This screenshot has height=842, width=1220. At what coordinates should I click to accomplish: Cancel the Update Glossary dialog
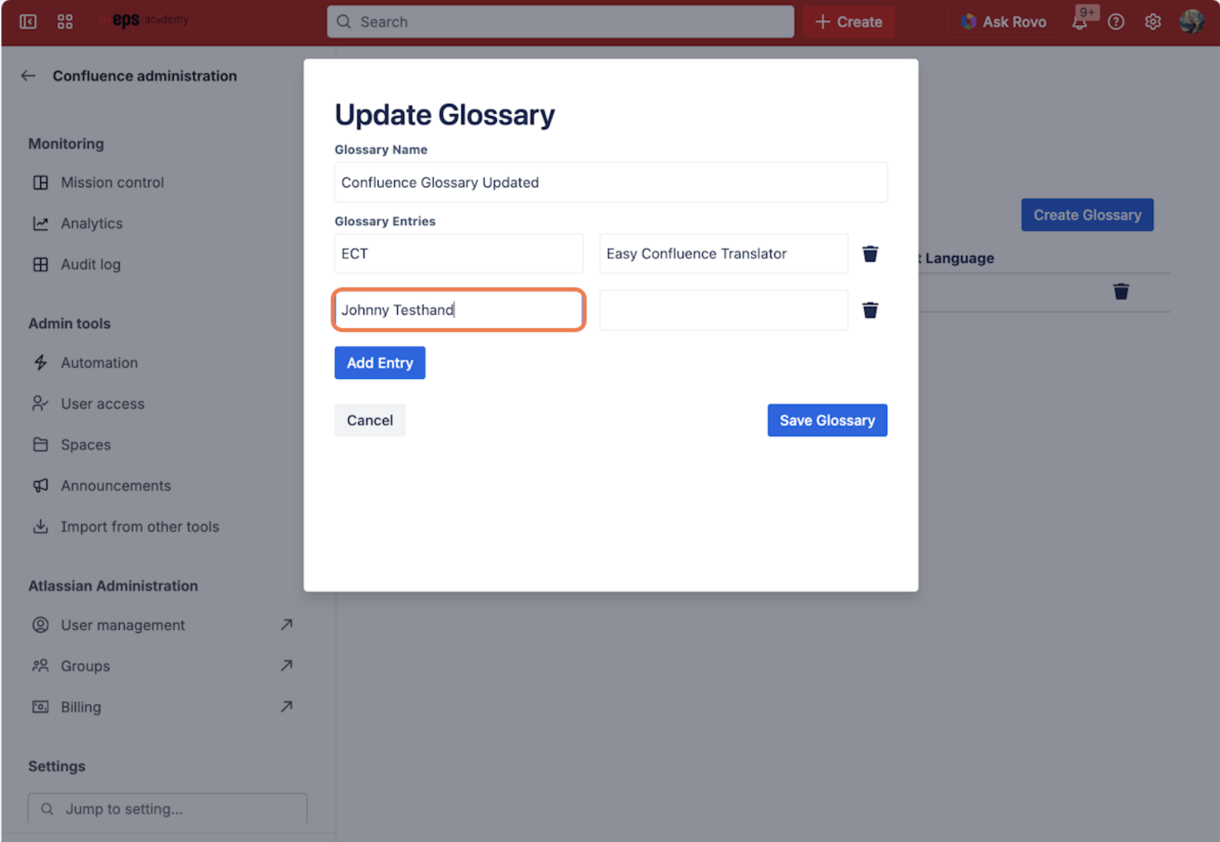tap(370, 420)
